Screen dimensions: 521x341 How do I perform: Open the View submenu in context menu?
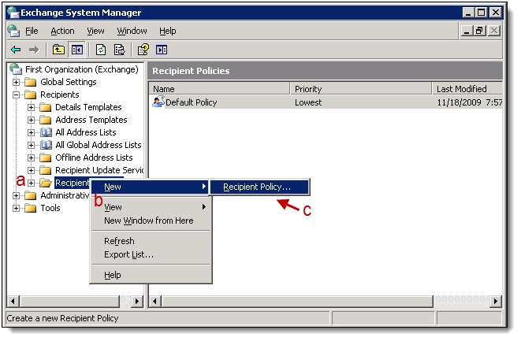tap(151, 207)
